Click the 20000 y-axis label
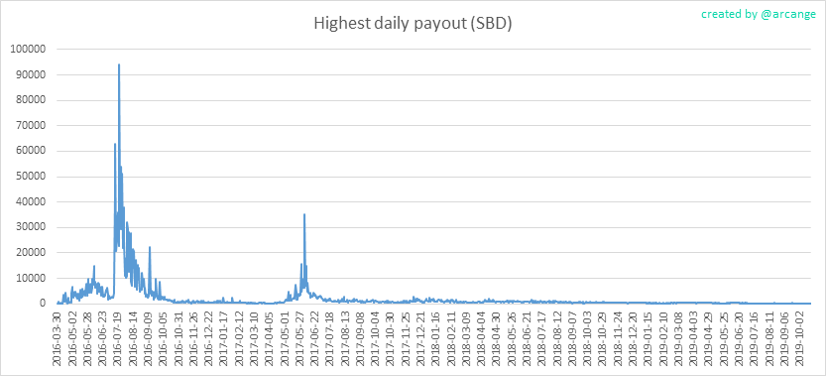 click(31, 253)
